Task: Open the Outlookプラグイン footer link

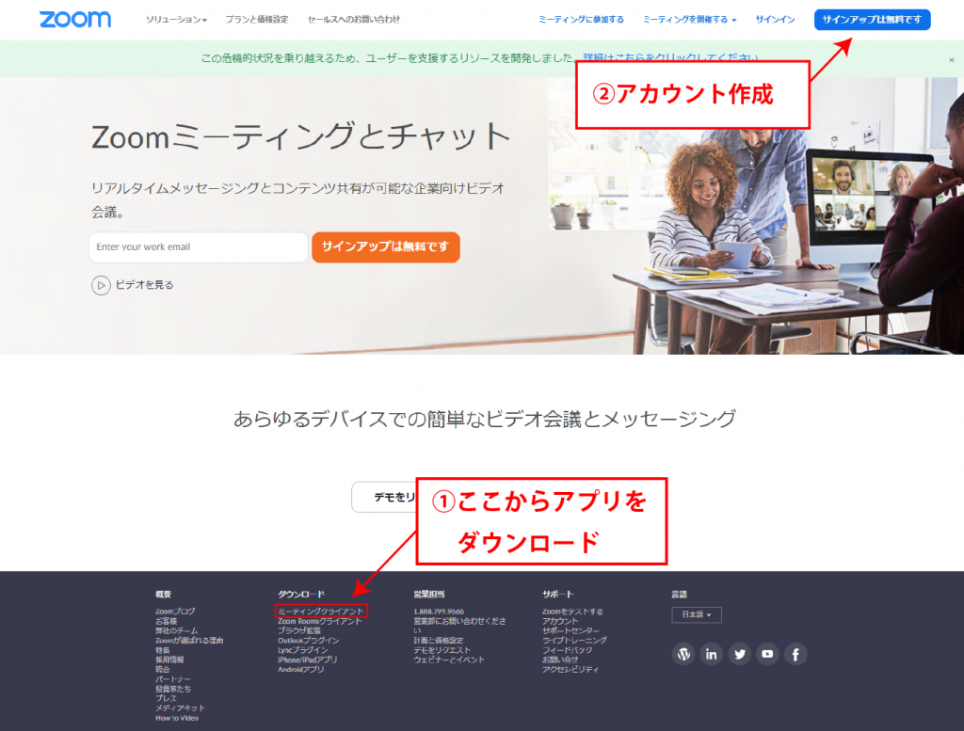Action: coord(308,640)
